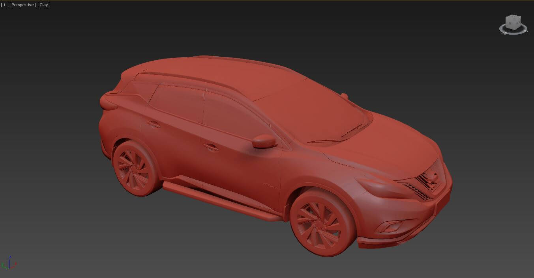Open the Clay shading viewport menu

[x=44, y=5]
